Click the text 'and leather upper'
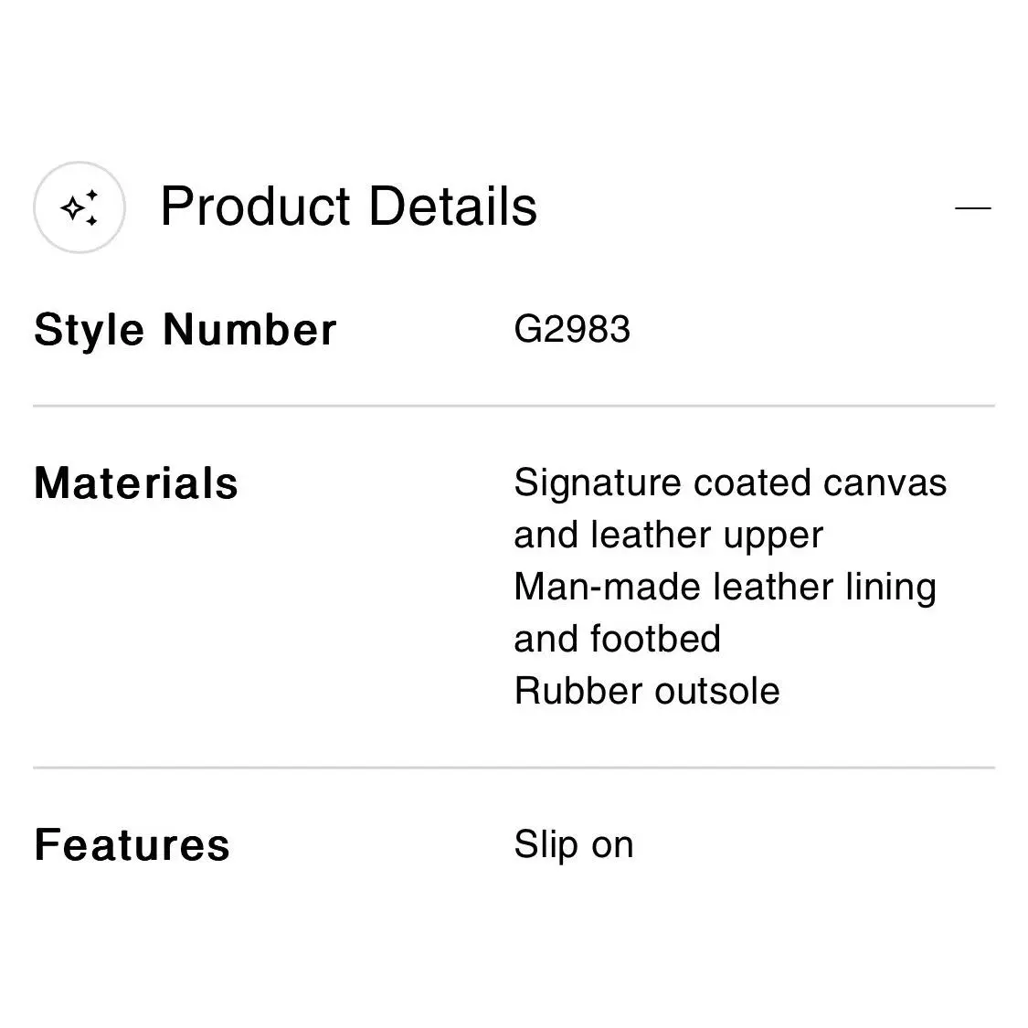1028x1028 pixels. pyautogui.click(x=668, y=535)
